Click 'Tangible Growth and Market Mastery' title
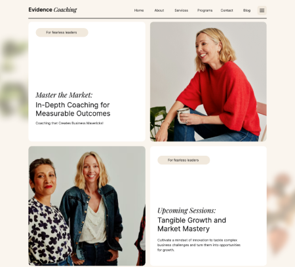Viewport: 295px width, 267px height. (191, 224)
